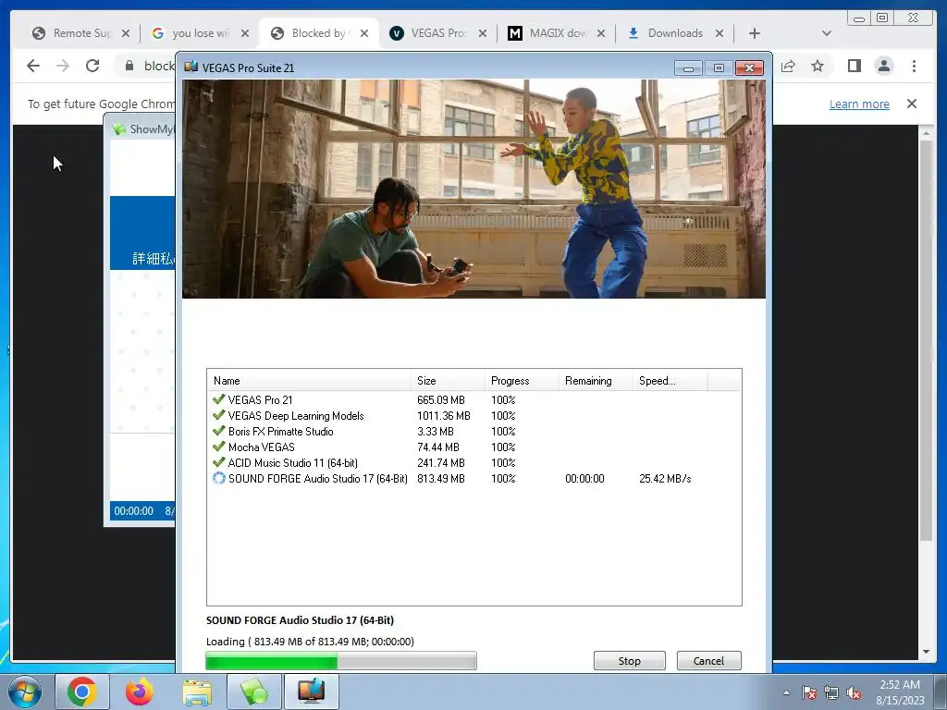Select the Mocha VEGAS row
The image size is (947, 710).
tap(473, 447)
